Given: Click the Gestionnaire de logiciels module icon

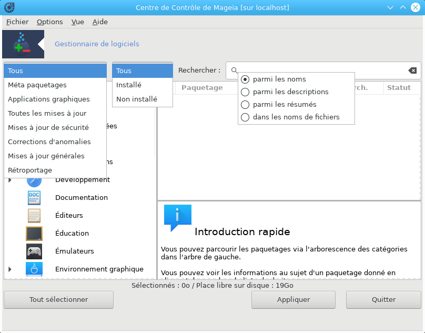Looking at the screenshot, I should pos(23,44).
